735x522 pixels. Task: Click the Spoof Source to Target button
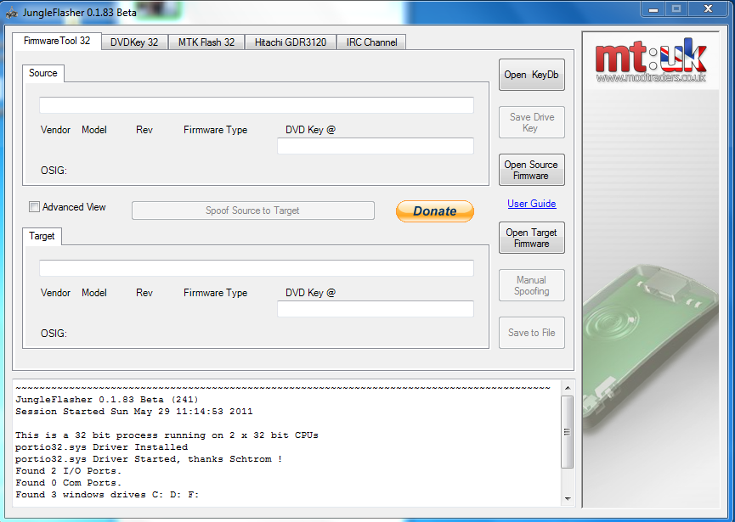pyautogui.click(x=253, y=210)
